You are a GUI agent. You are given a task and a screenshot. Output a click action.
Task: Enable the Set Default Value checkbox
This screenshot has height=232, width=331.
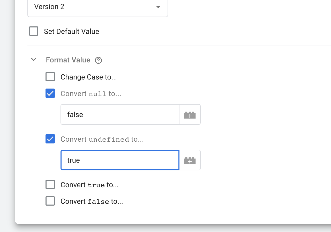[34, 31]
